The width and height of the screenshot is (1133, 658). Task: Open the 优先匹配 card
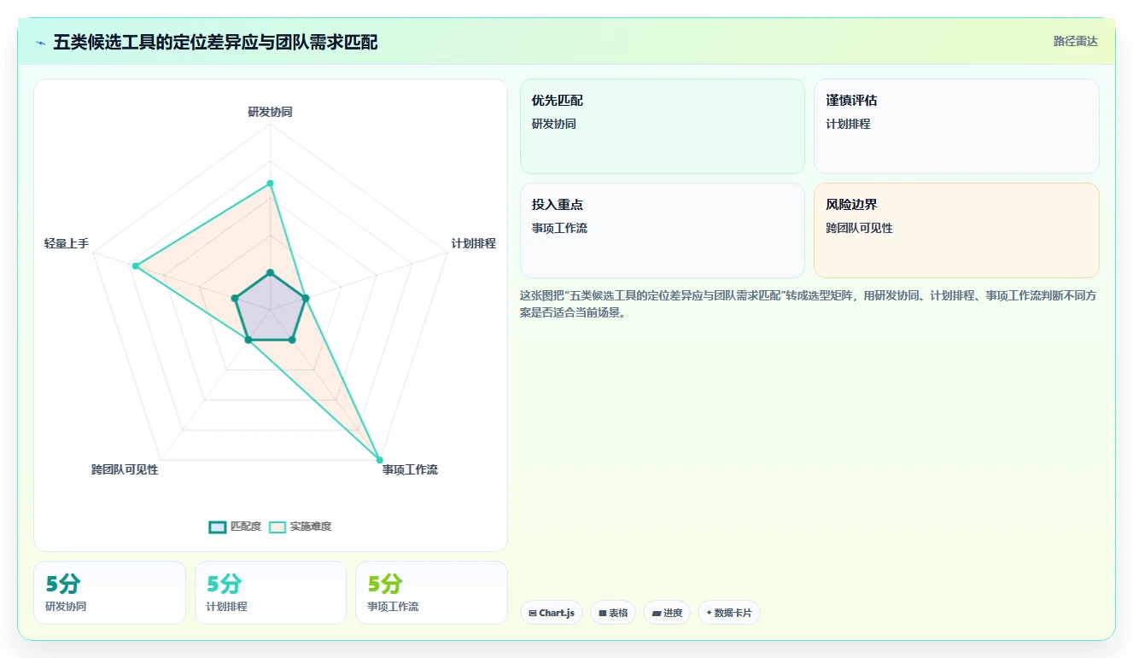[x=663, y=126]
